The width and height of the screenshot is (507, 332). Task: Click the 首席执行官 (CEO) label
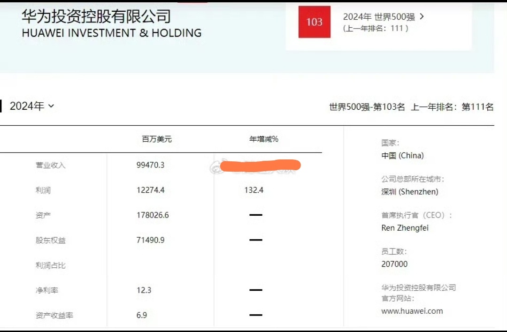pyautogui.click(x=417, y=215)
